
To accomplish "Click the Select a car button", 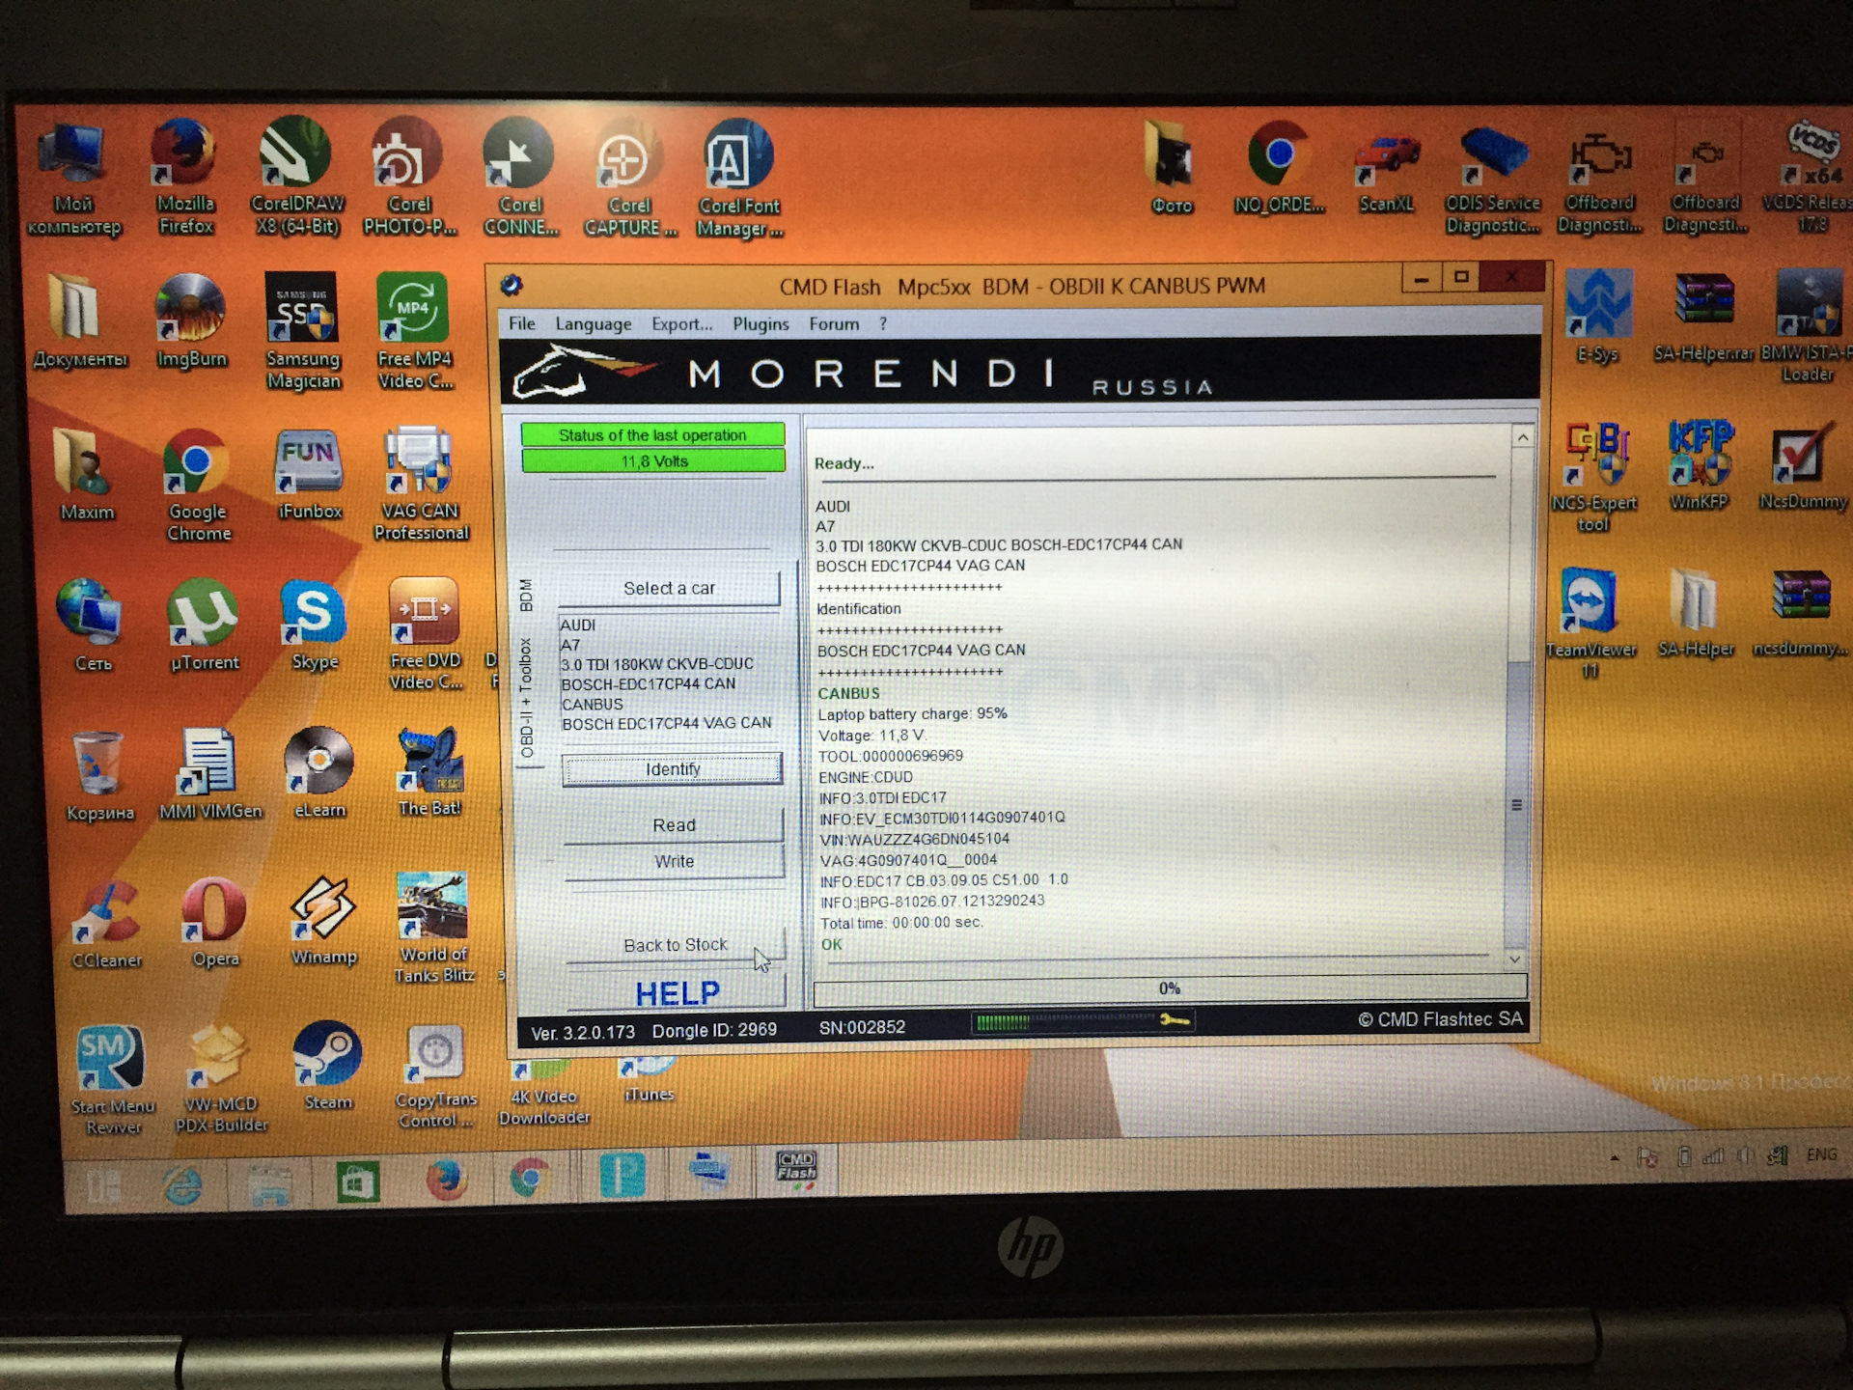I will pyautogui.click(x=669, y=588).
